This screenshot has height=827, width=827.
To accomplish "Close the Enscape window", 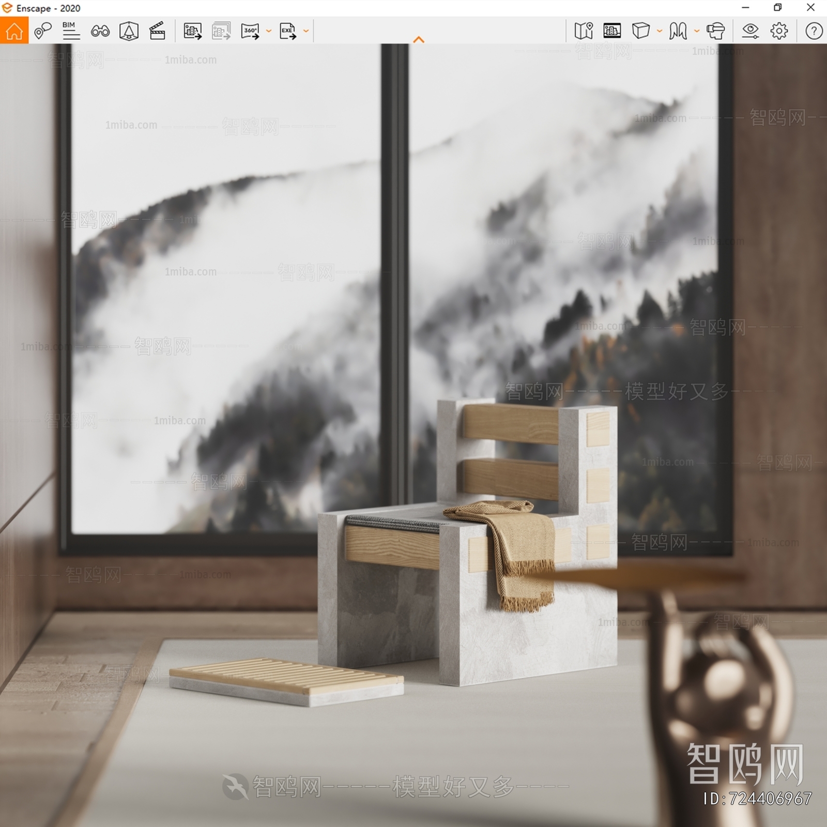I will click(x=810, y=8).
